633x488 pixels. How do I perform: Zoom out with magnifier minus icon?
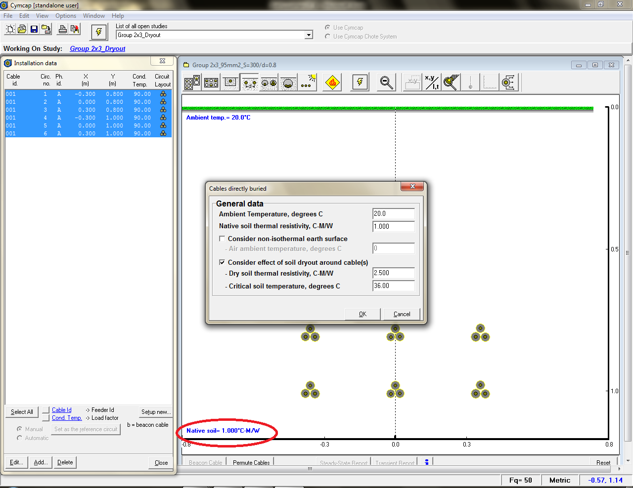386,82
